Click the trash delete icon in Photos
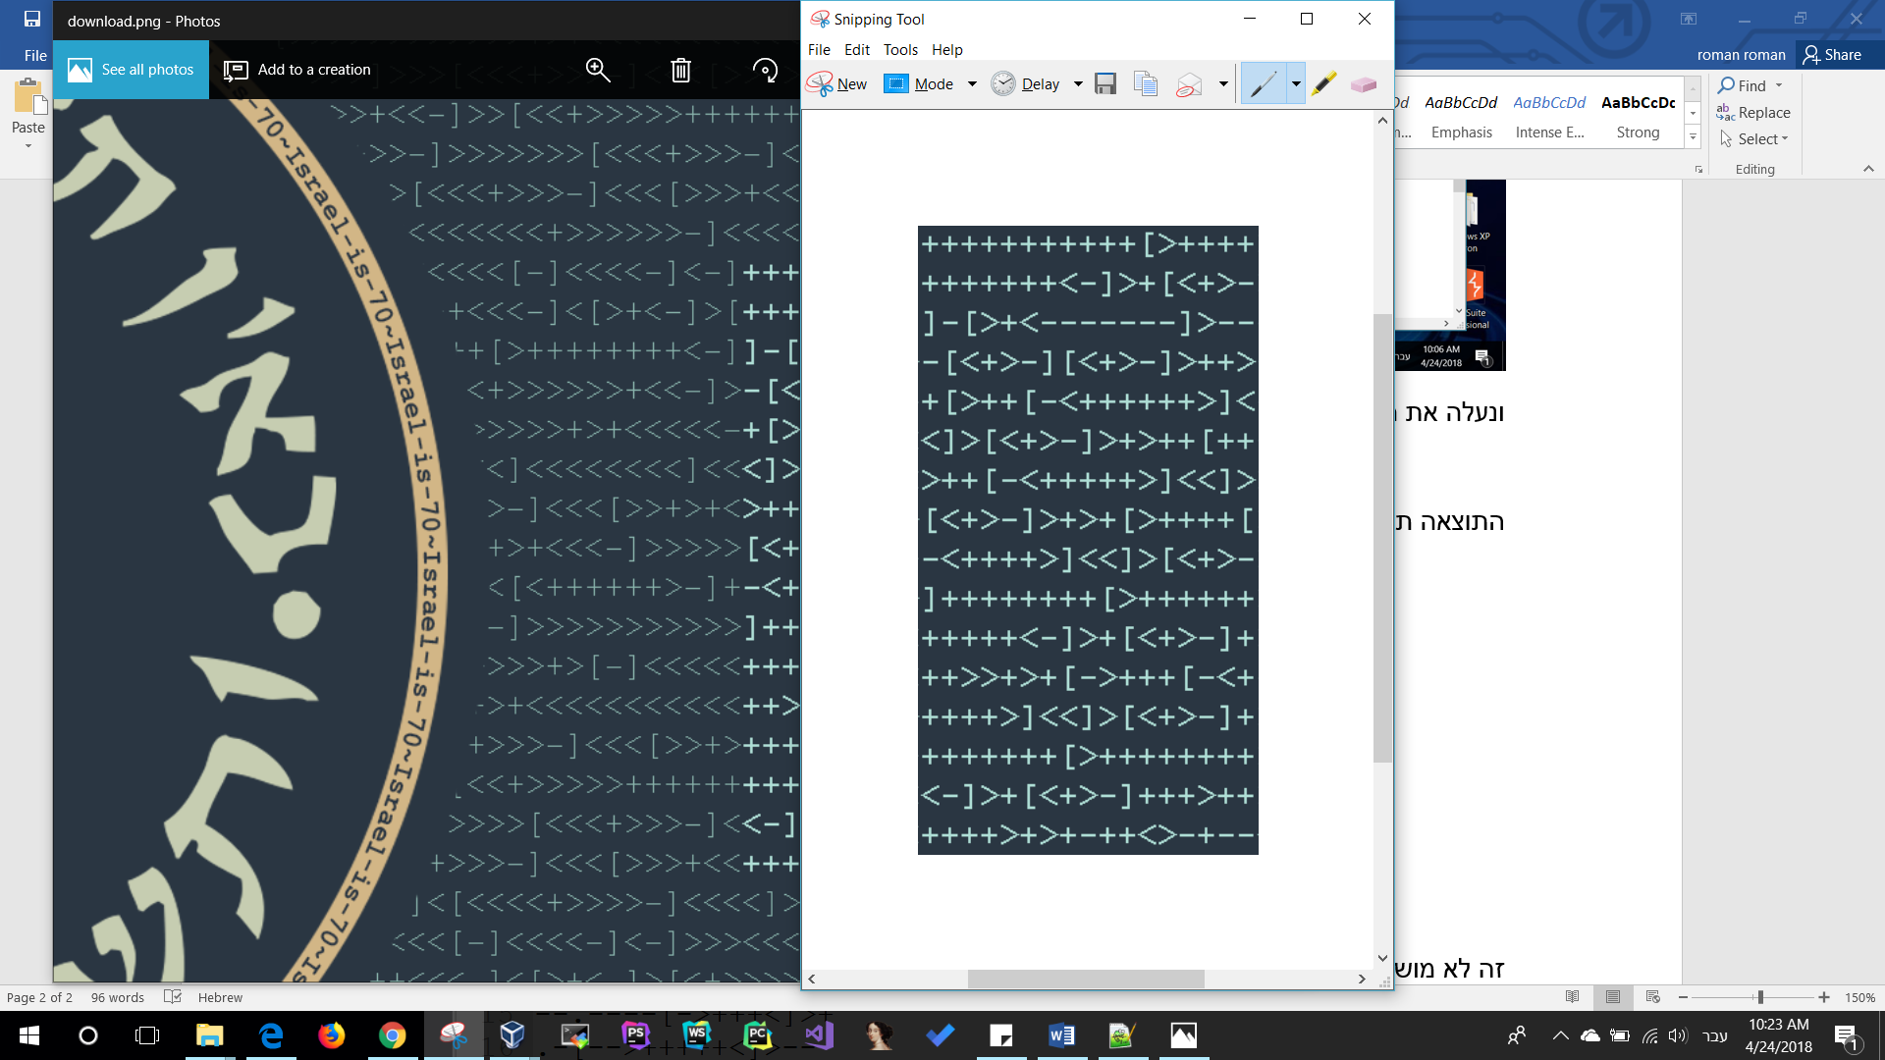 coord(680,70)
